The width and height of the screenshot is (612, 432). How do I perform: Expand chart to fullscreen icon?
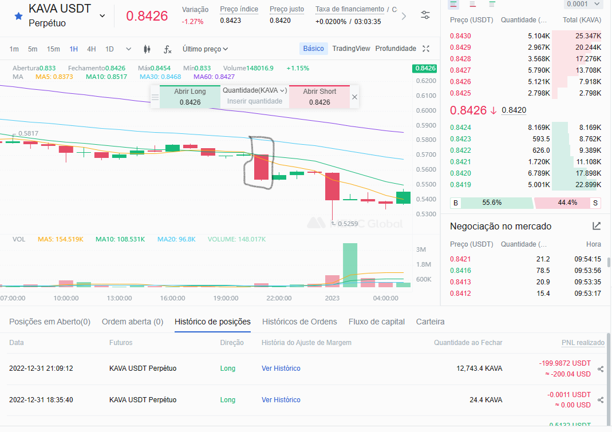[426, 49]
